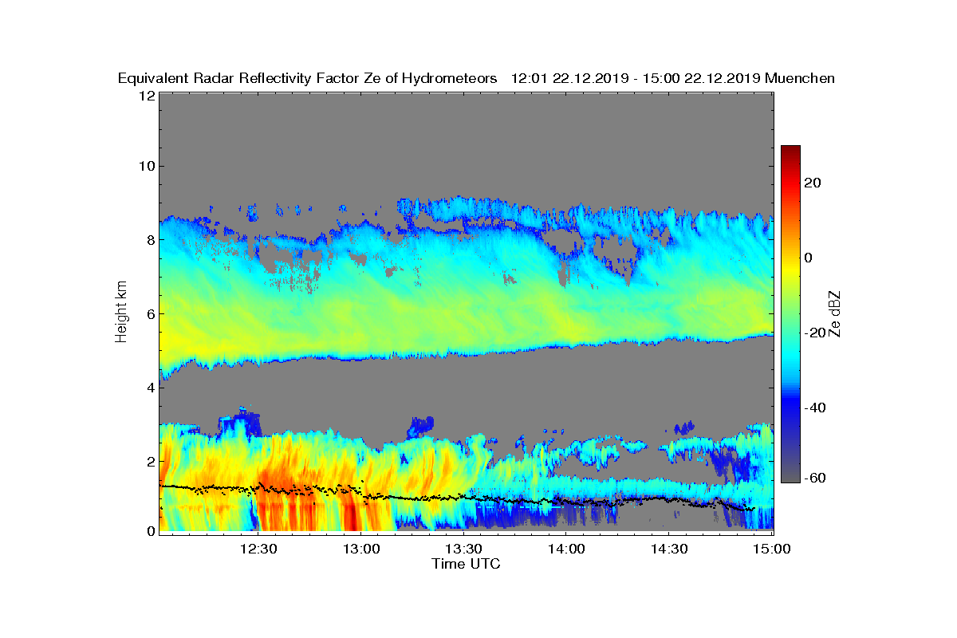The height and width of the screenshot is (638, 957).
Task: Click the 'Ze dBZ' colorbar label
Action: [x=835, y=313]
